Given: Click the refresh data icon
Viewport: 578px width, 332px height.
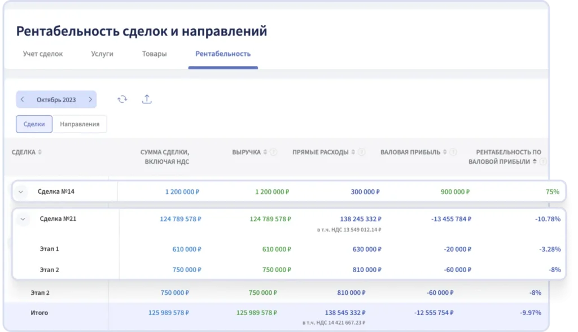Looking at the screenshot, I should click(x=122, y=99).
